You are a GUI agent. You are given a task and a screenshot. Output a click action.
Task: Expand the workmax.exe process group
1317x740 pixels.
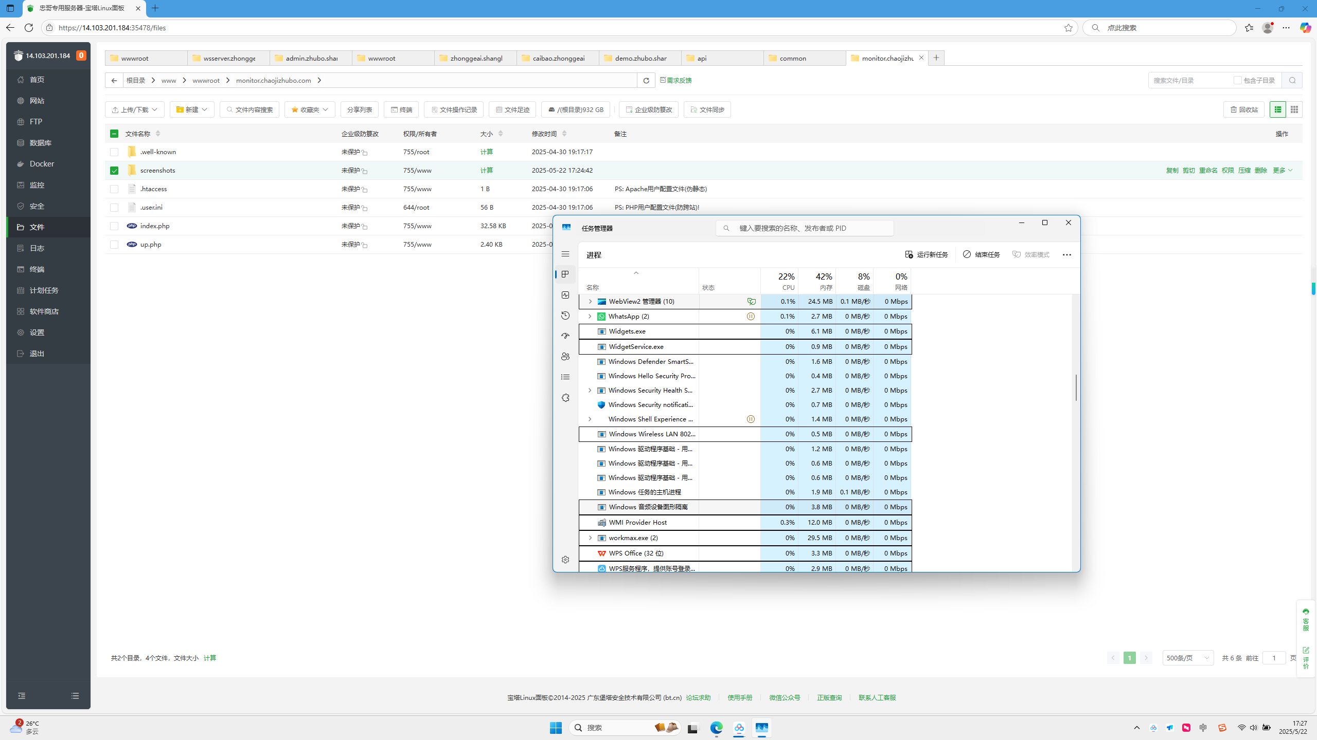click(590, 538)
